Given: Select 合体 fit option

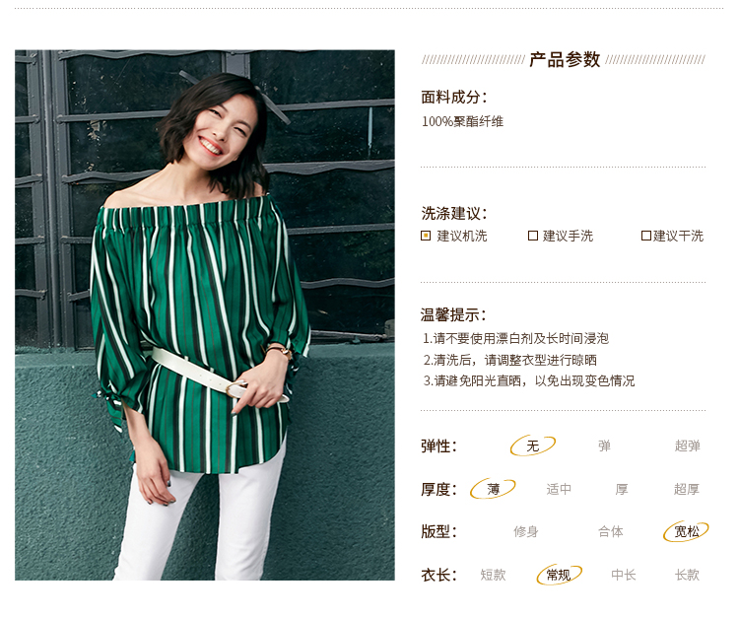Looking at the screenshot, I should click(x=610, y=531).
